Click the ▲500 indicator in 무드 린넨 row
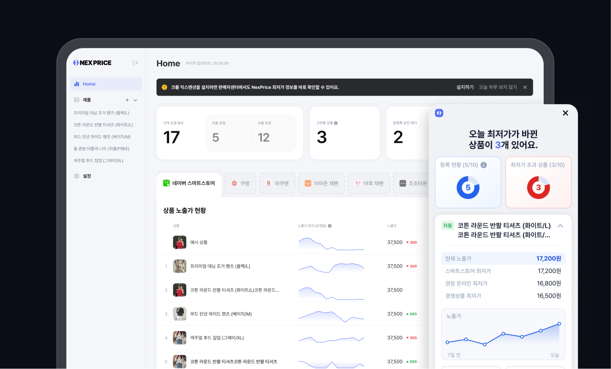The height and width of the screenshot is (369, 611). (411, 314)
